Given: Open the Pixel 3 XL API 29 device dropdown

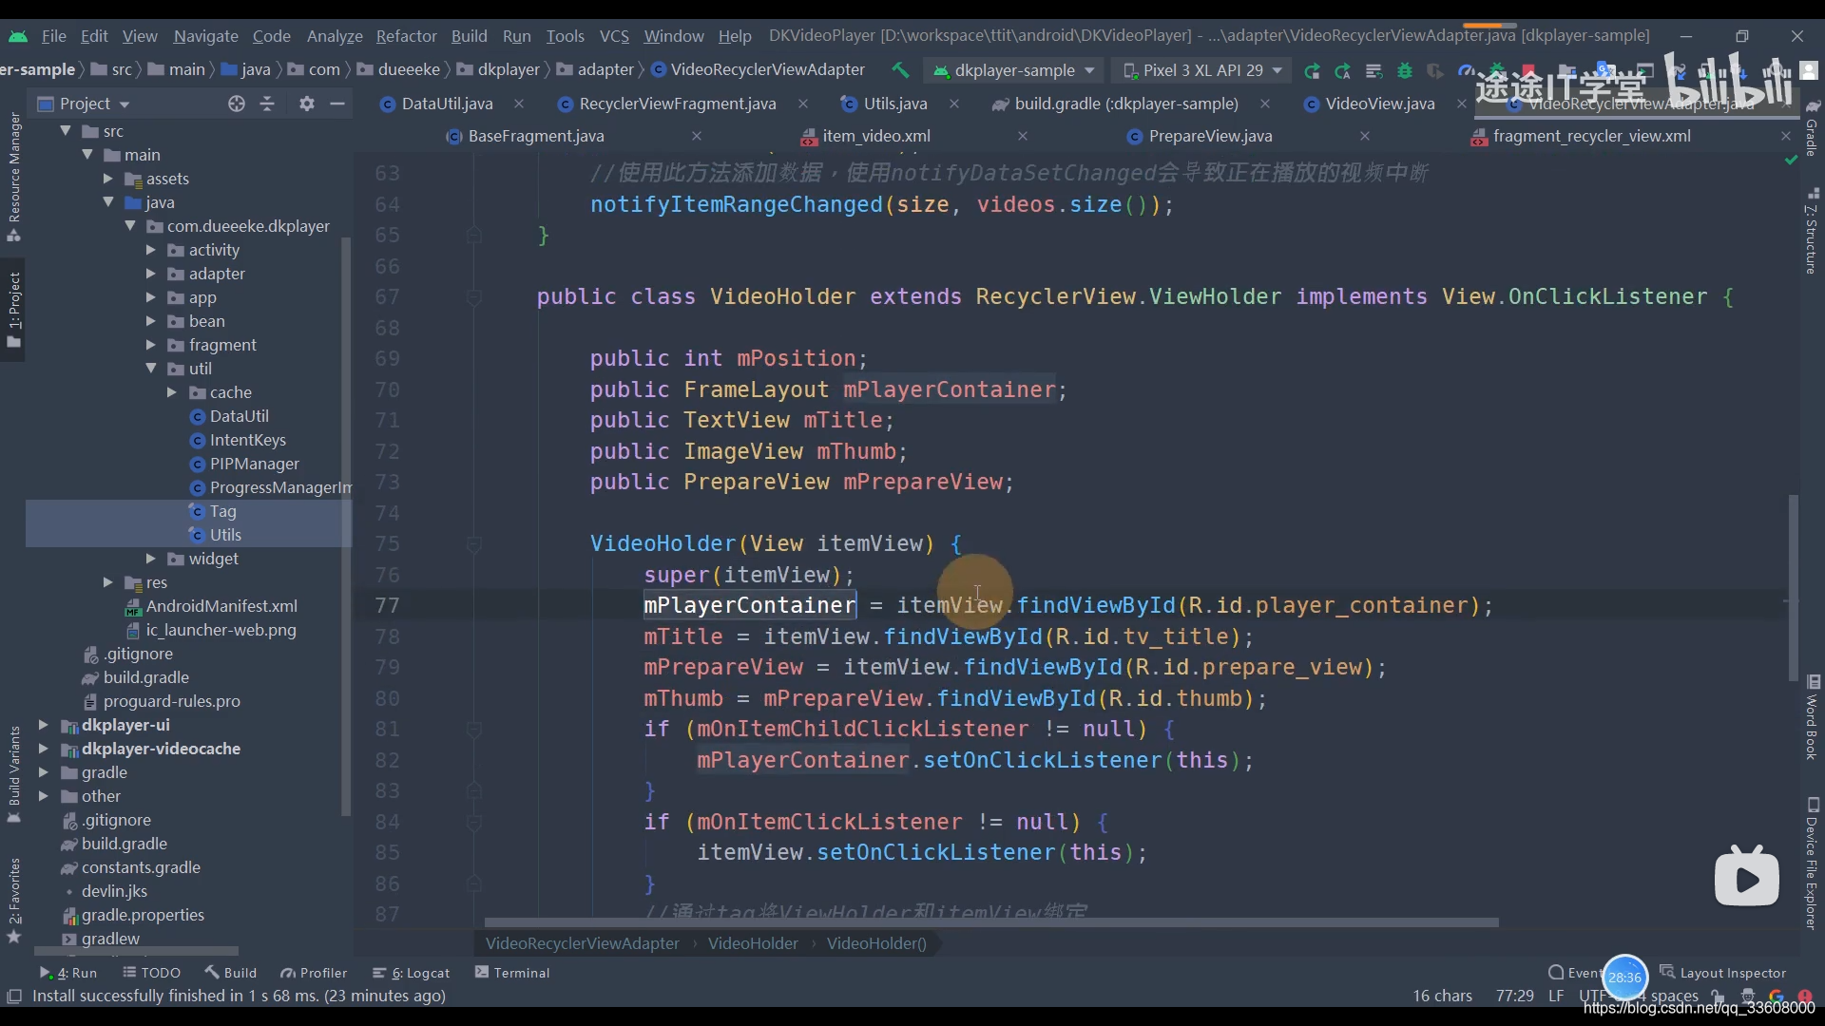Looking at the screenshot, I should click(1202, 70).
